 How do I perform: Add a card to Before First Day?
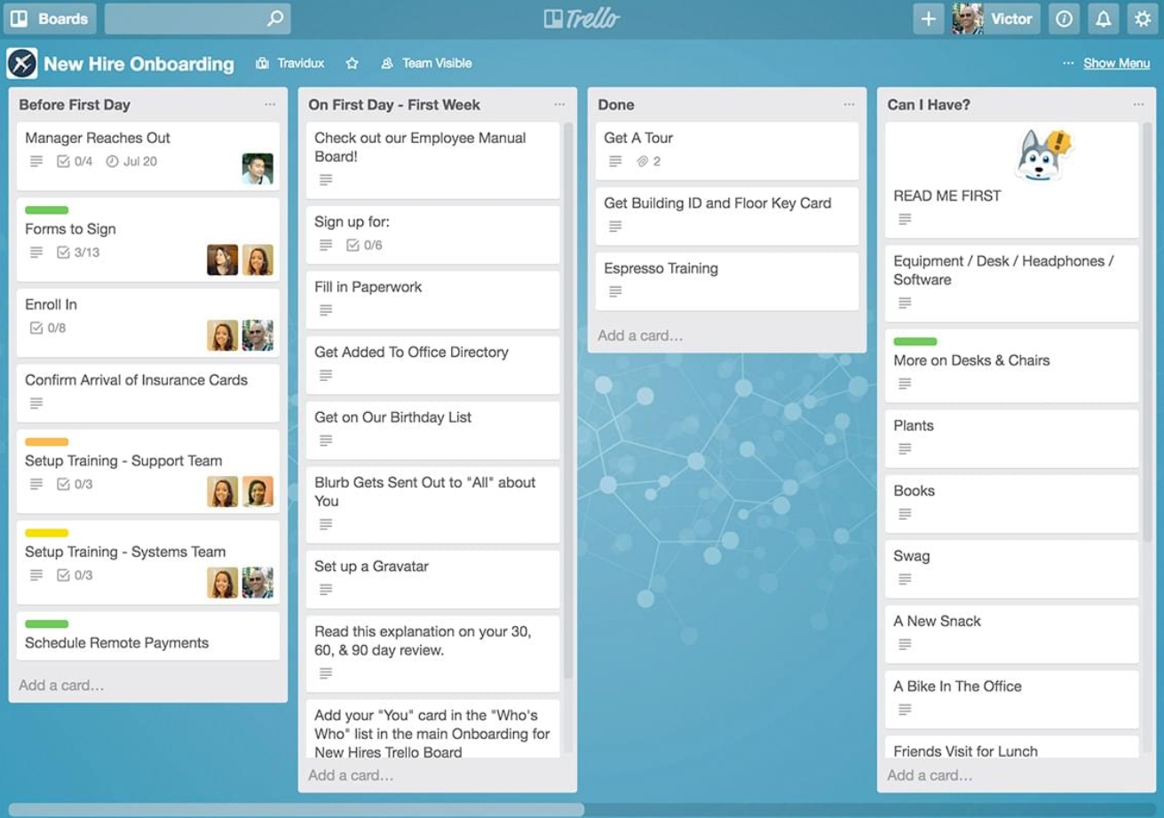[61, 686]
